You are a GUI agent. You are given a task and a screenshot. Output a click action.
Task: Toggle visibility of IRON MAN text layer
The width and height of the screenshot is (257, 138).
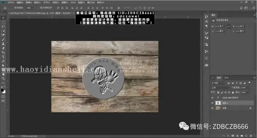(x=212, y=97)
